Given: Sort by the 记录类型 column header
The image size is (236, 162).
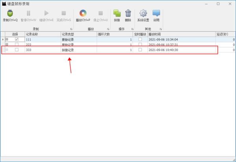Looking at the screenshot, I should click(79, 34).
